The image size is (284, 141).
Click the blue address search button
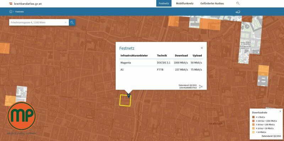coord(72,22)
